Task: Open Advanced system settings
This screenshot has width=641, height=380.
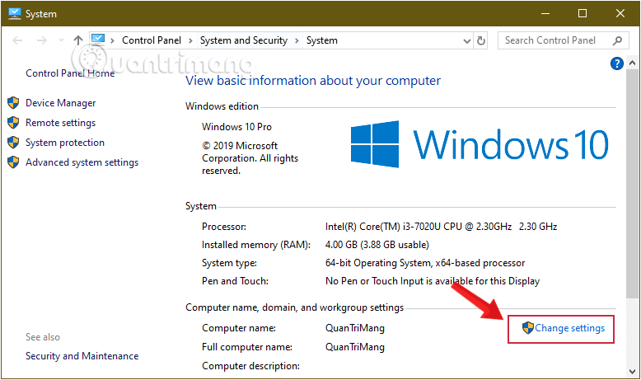Action: click(82, 162)
